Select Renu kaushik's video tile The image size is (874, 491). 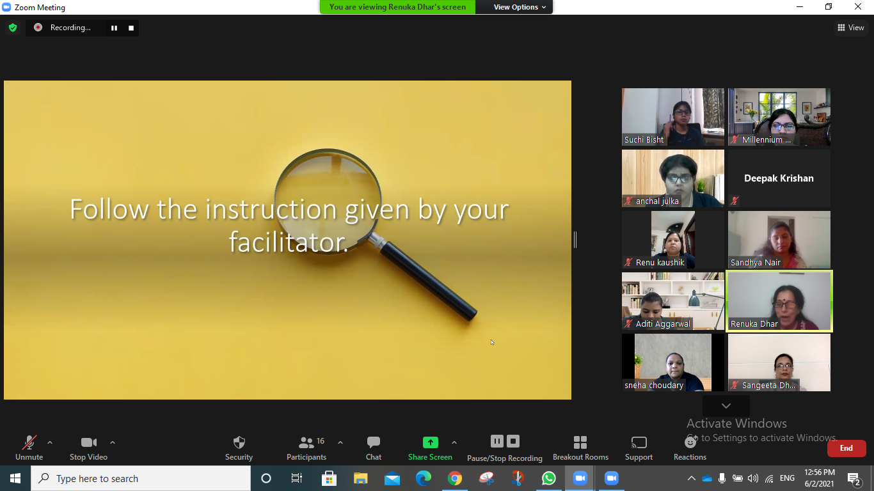(x=673, y=240)
